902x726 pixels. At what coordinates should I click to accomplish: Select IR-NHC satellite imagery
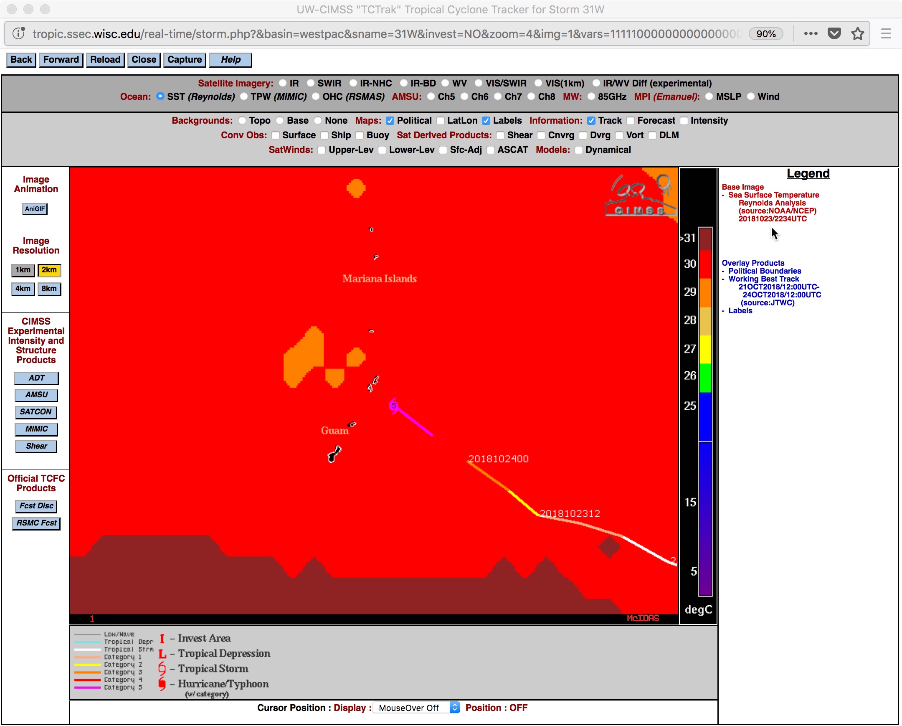click(x=353, y=83)
